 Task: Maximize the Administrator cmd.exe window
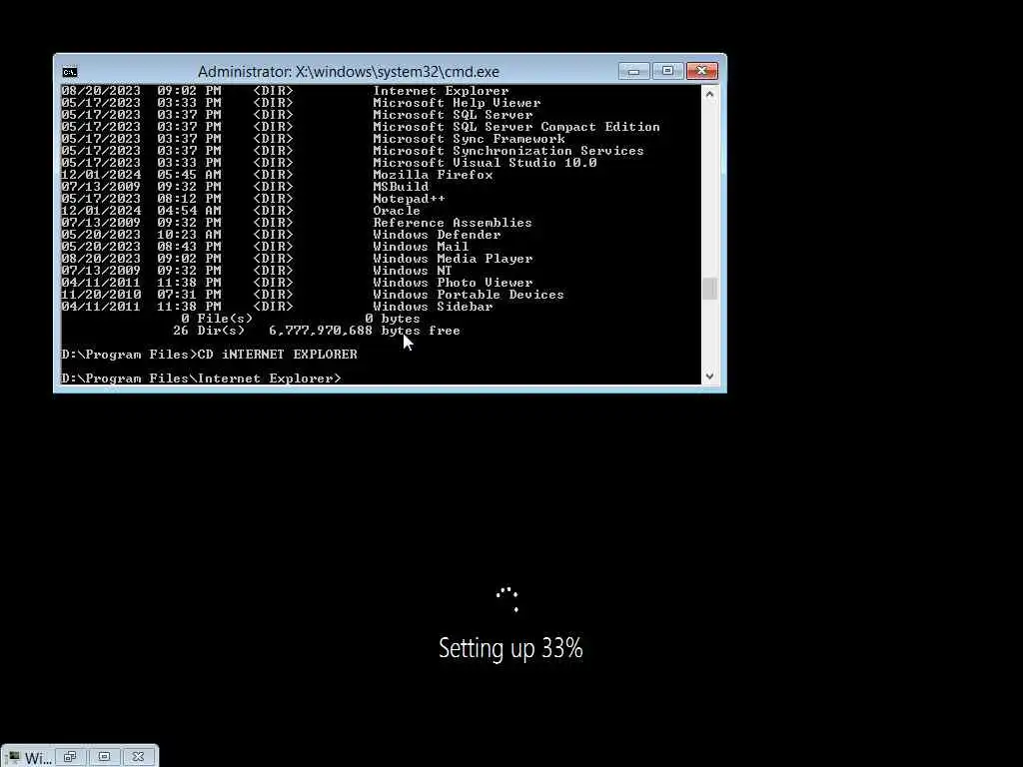(667, 71)
